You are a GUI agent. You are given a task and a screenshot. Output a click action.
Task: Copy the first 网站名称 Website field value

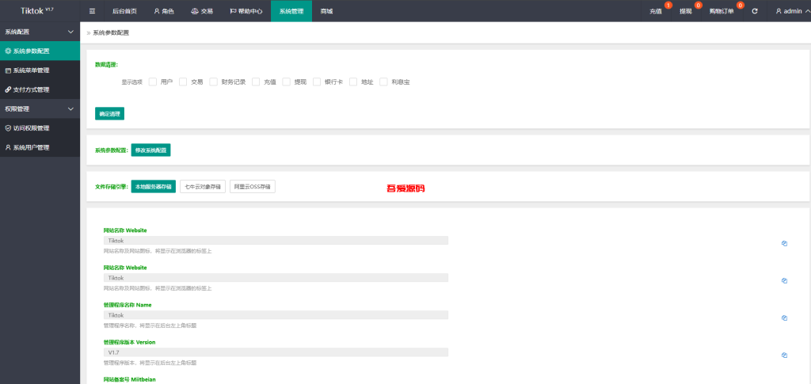[784, 243]
